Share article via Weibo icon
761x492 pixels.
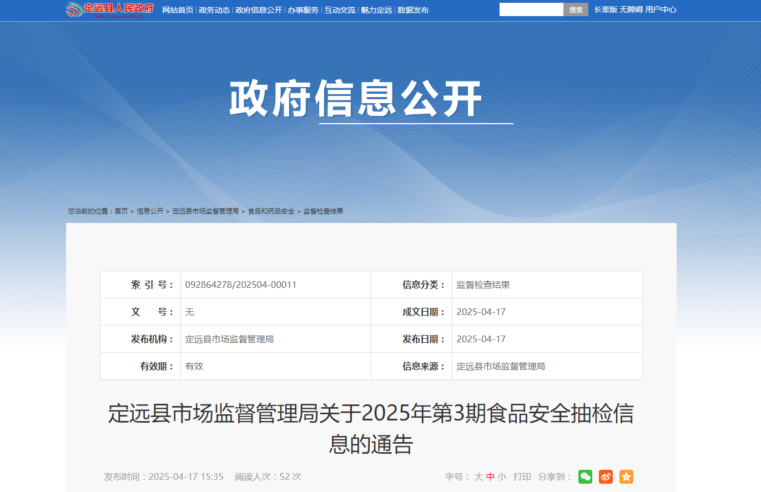pyautogui.click(x=606, y=476)
